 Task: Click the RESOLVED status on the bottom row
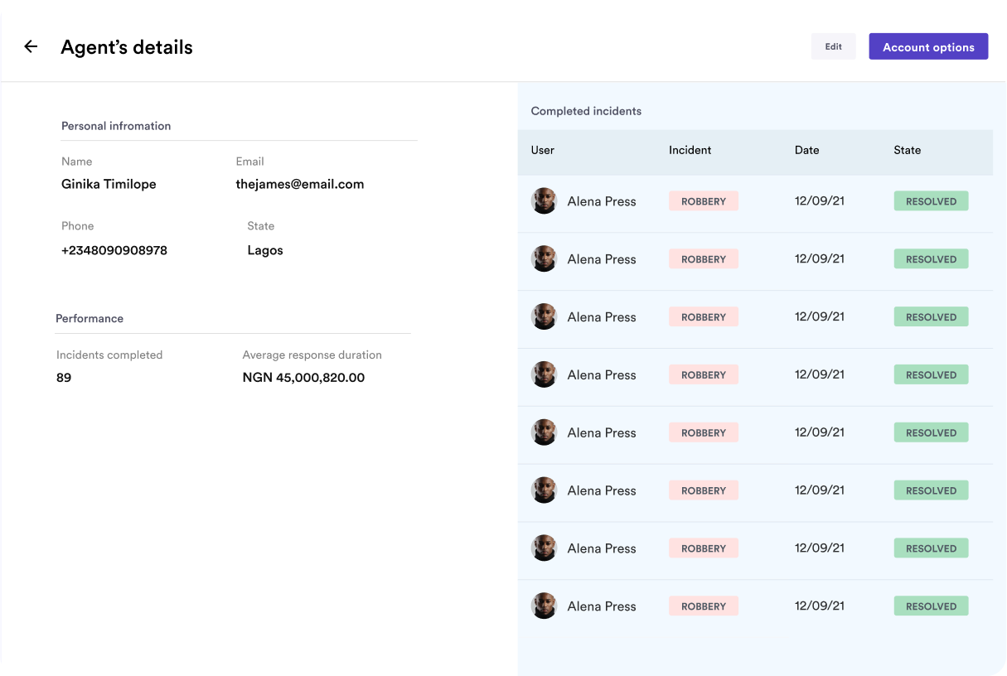(930, 606)
